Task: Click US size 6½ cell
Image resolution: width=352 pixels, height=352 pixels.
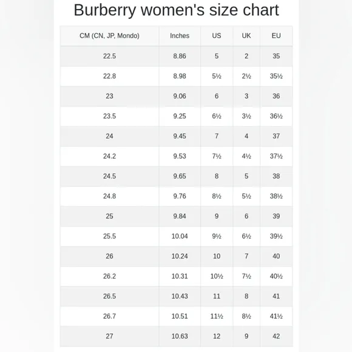Action: (217, 116)
